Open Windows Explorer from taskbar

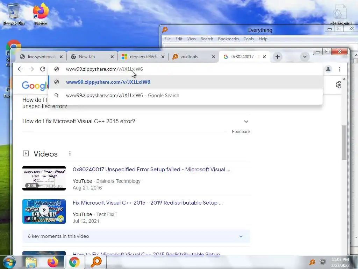(x=31, y=262)
